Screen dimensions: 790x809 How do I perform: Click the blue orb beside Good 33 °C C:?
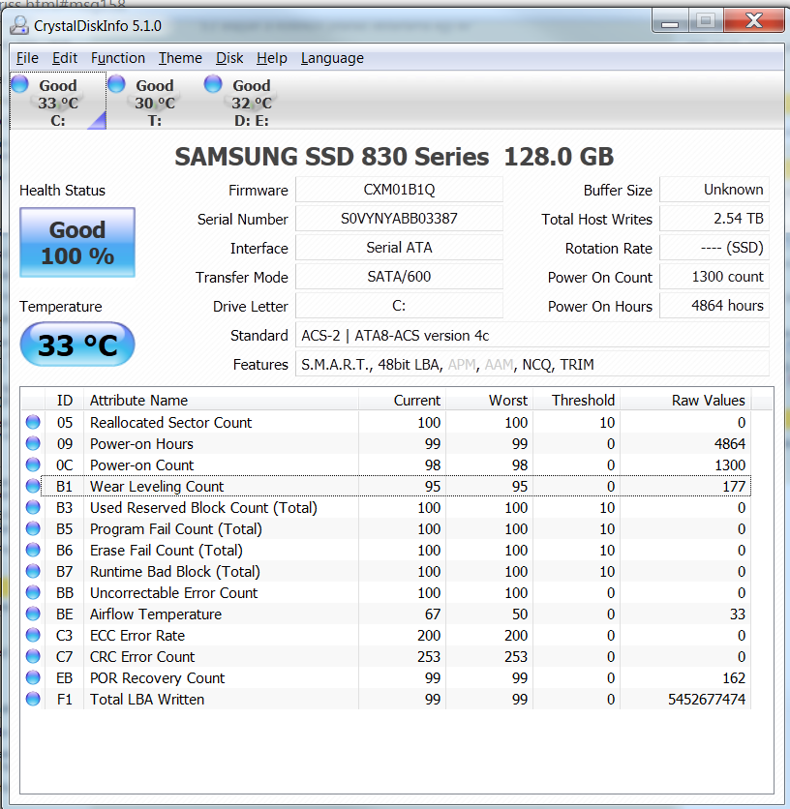pos(20,83)
